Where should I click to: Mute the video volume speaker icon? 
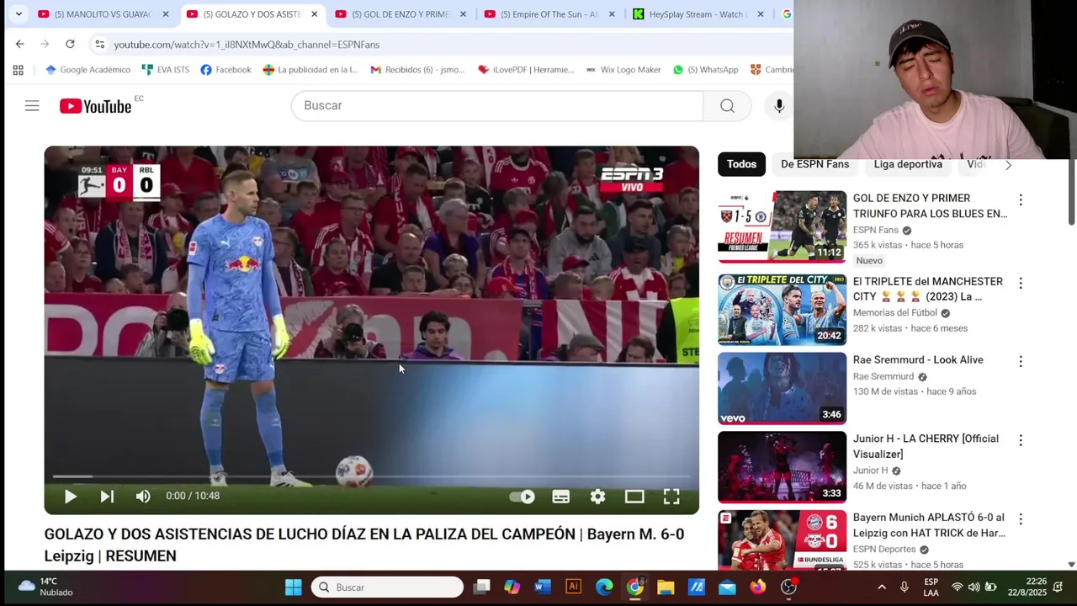(x=143, y=497)
